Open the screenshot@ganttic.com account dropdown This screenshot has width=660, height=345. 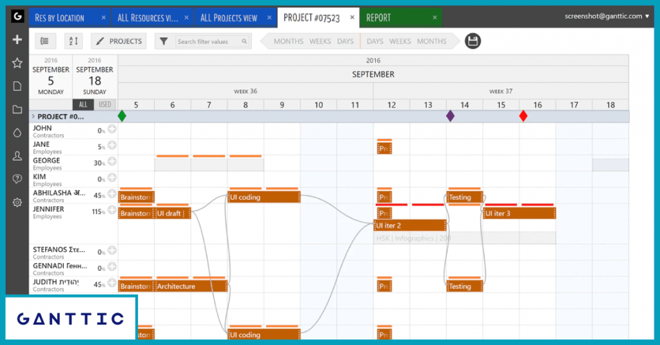(607, 16)
